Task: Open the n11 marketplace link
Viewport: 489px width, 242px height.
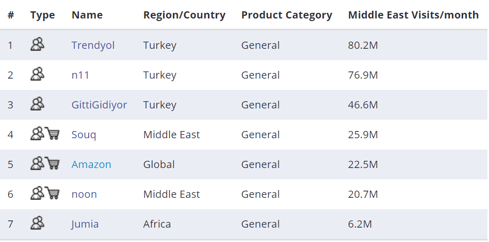Action: (80, 75)
